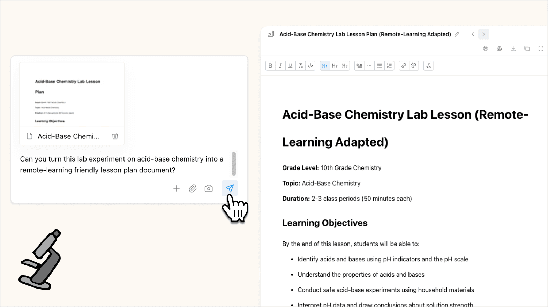Click the document title in the header
The width and height of the screenshot is (548, 307).
click(365, 34)
